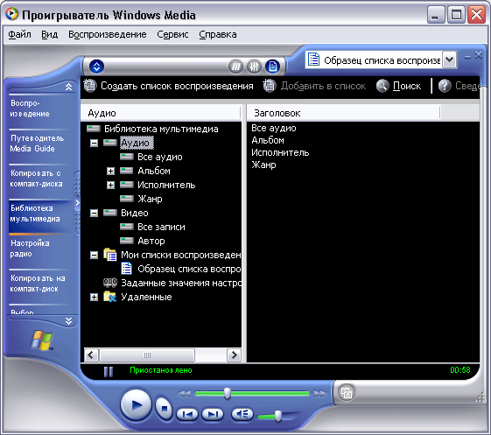The image size is (491, 435).
Task: Click the Windows logo in the taskbar
Action: 42,340
